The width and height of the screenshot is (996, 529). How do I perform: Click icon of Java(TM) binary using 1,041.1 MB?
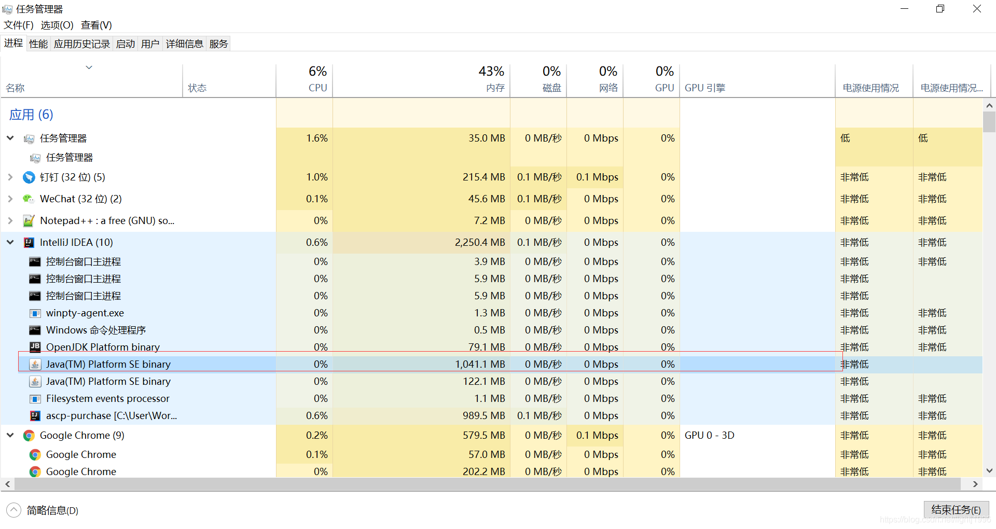[x=35, y=365]
